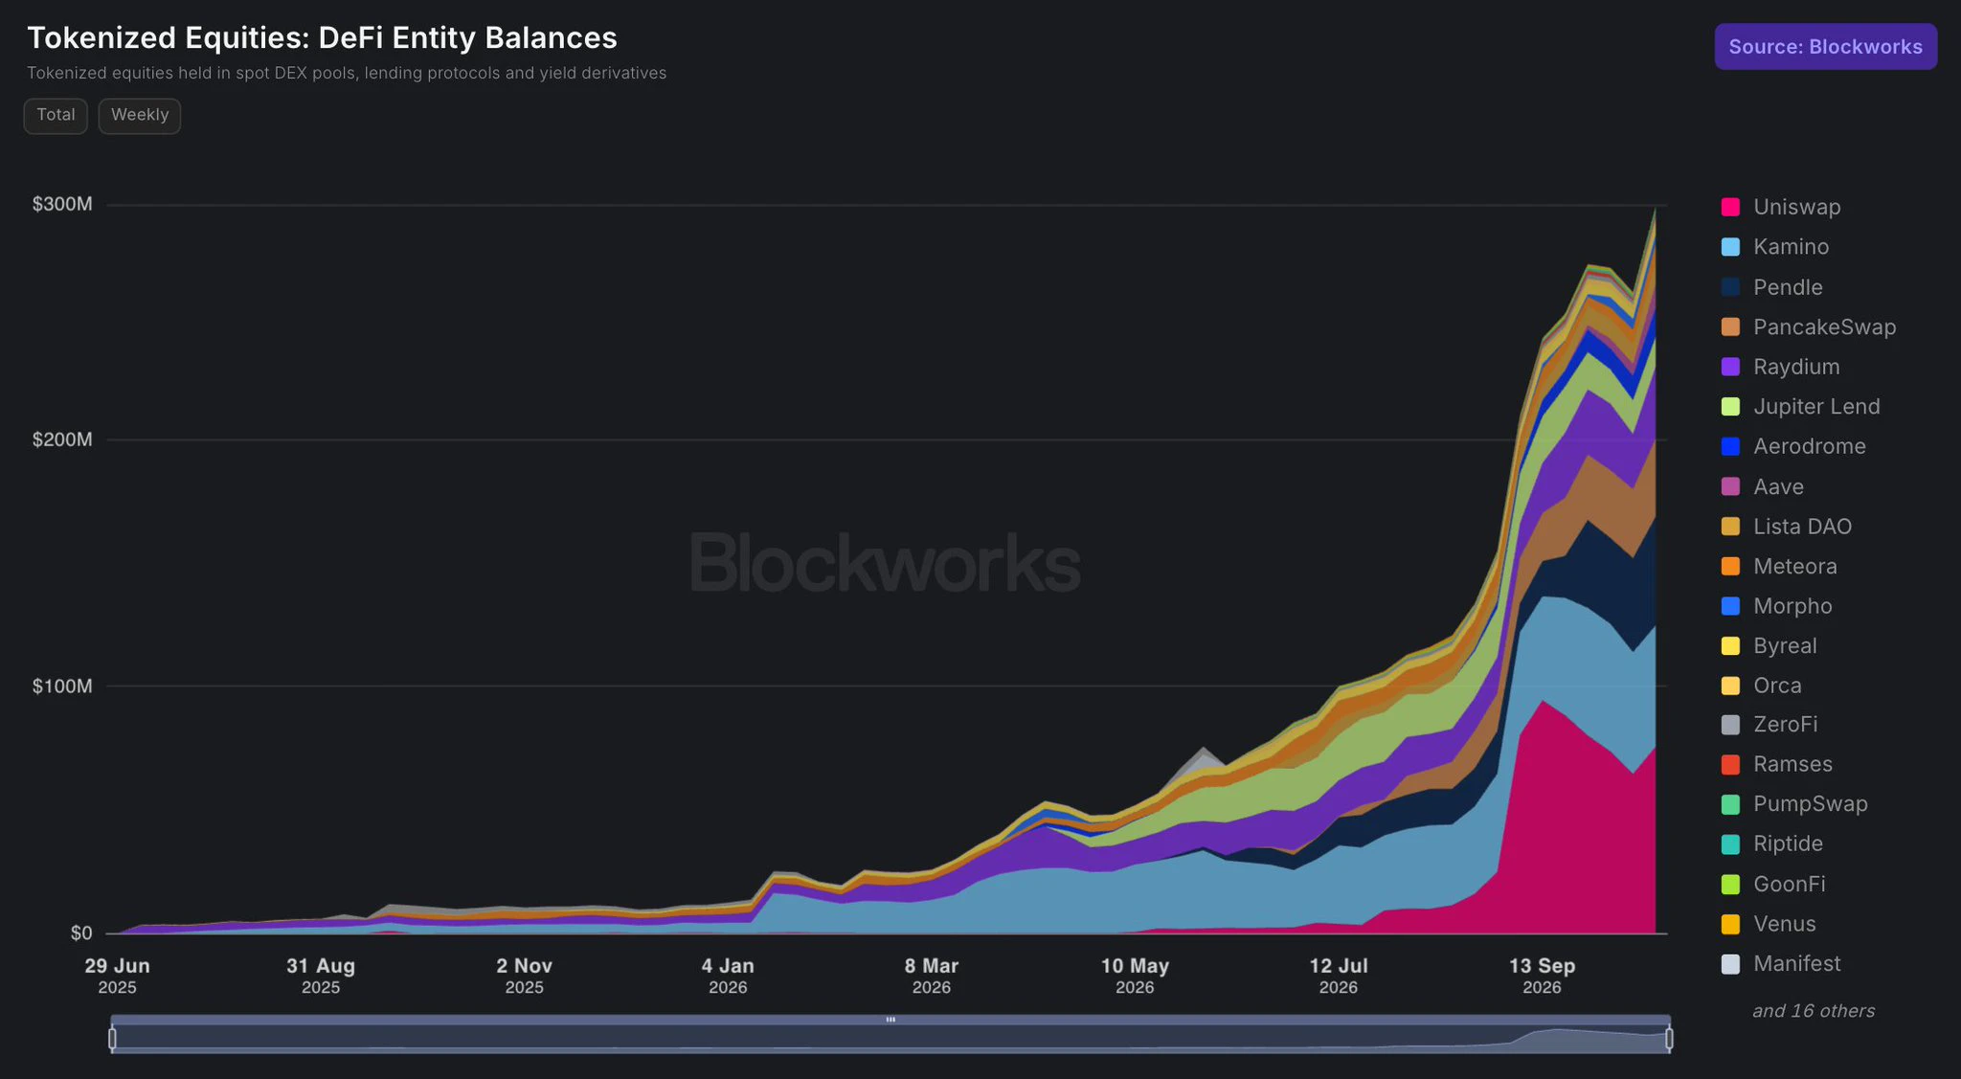
Task: Click the Lista DAO legend swatch
Action: [1730, 527]
